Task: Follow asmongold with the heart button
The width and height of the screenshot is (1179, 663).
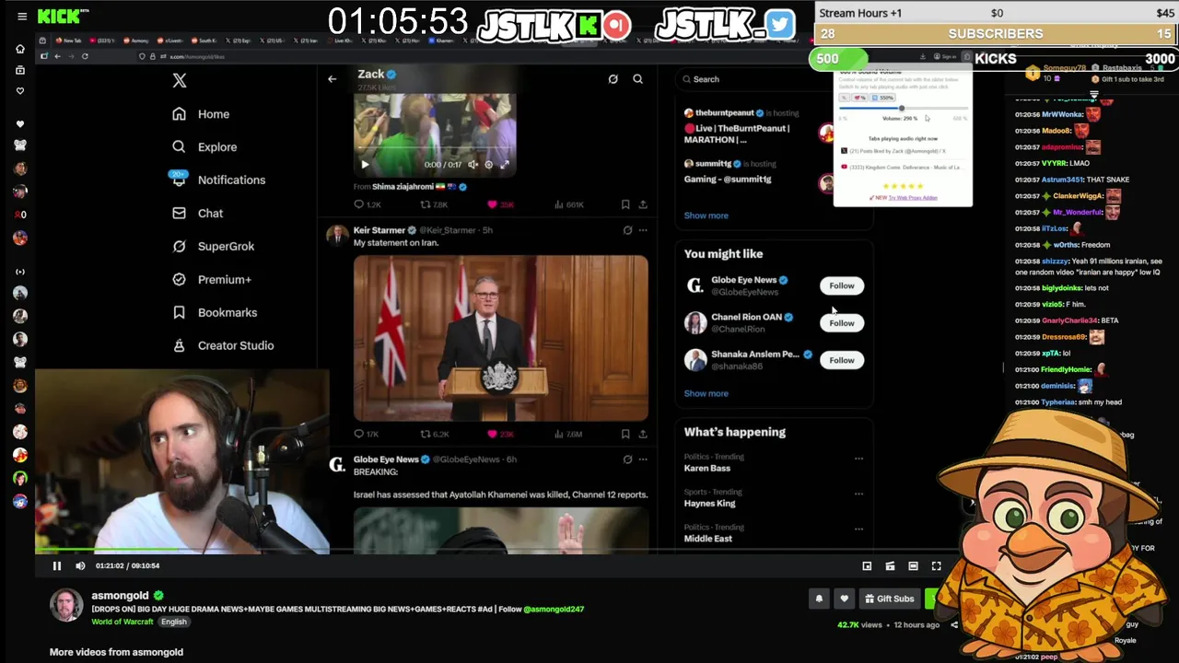Action: (844, 599)
